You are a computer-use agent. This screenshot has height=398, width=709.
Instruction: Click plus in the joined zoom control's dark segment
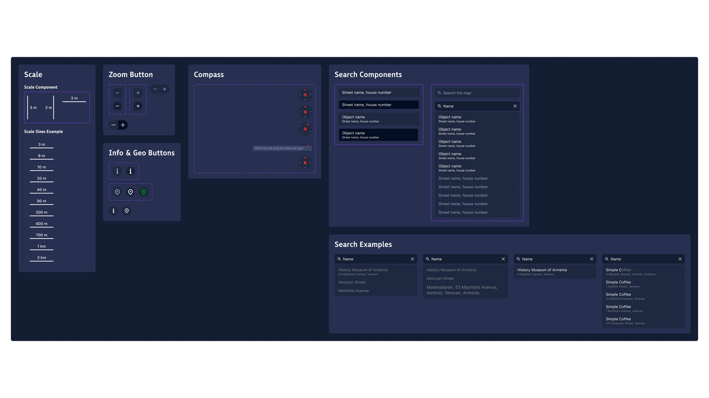pos(123,125)
